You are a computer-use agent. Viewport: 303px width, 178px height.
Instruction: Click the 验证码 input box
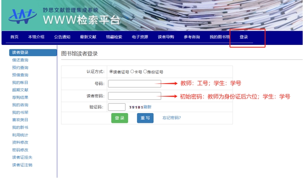coord(117,107)
